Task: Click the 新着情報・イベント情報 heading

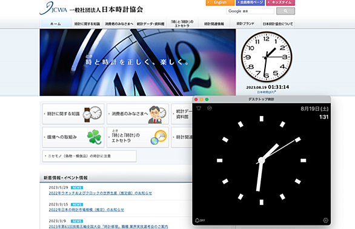Action: [x=65, y=178]
